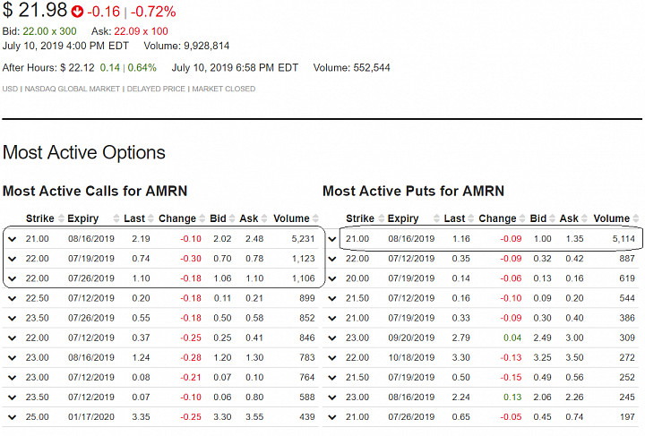Expand the 23.50 07/12/2019 call row chevron

point(13,398)
